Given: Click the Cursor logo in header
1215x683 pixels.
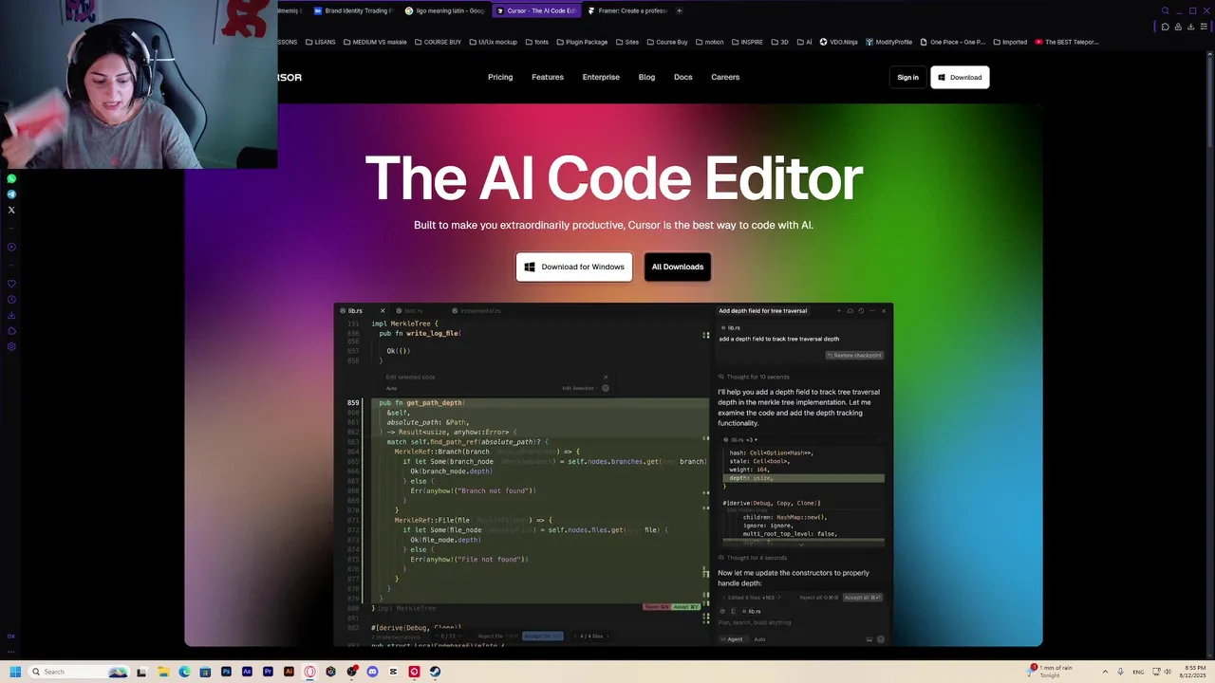Looking at the screenshot, I should pyautogui.click(x=290, y=78).
